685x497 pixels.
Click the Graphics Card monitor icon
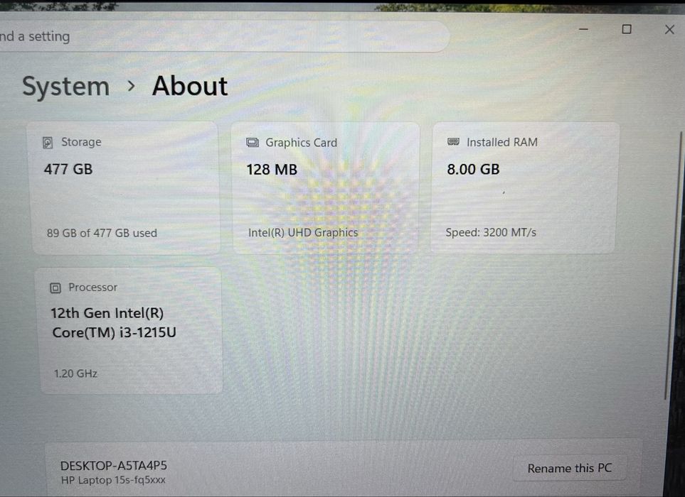pyautogui.click(x=253, y=142)
